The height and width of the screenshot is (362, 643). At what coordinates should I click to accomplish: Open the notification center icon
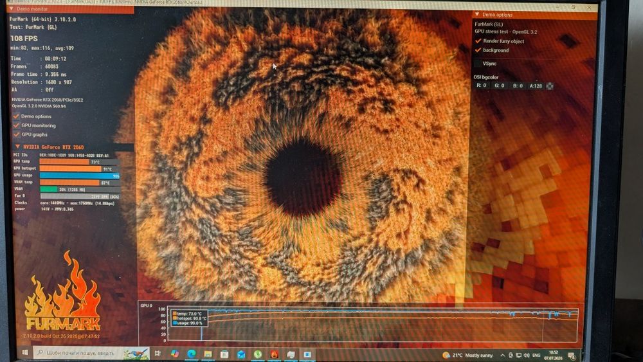tap(572, 356)
